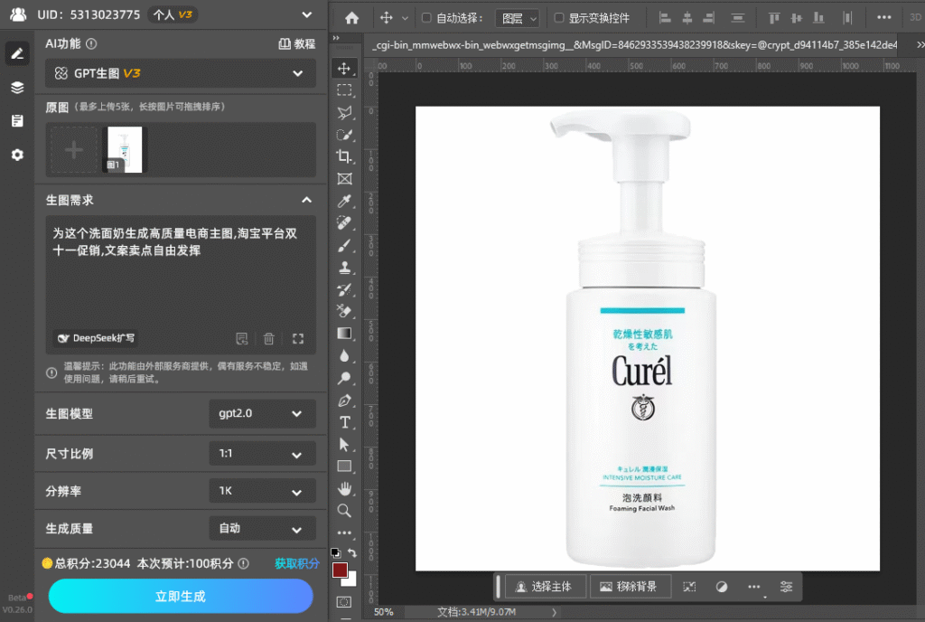
Task: Select the Spot Healing Brush tool
Action: click(344, 223)
